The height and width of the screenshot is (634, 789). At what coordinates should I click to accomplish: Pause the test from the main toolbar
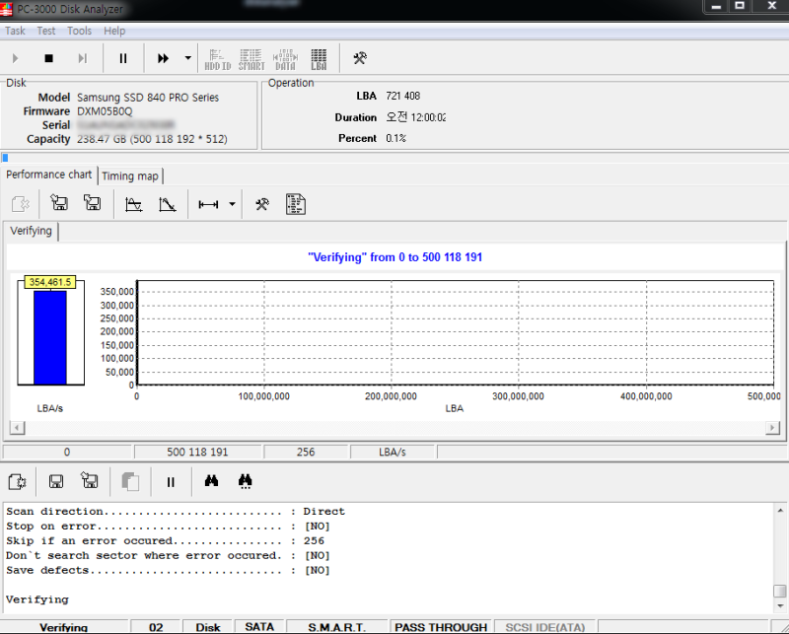(x=123, y=58)
